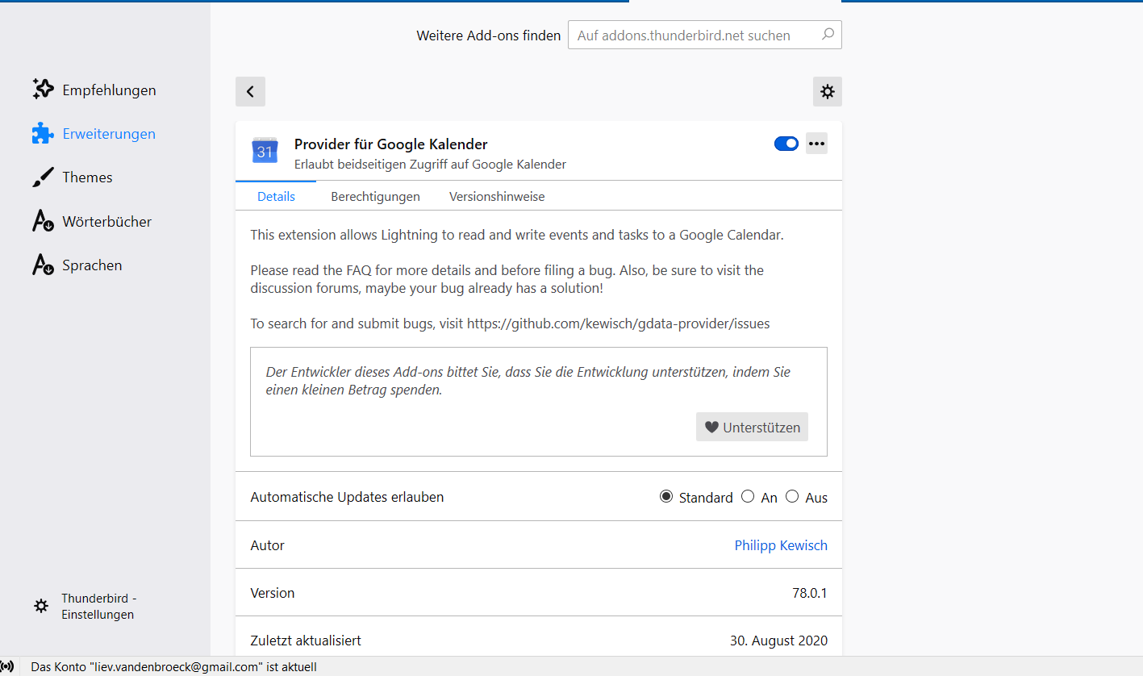Image resolution: width=1143 pixels, height=676 pixels.
Task: Open the add-on tools gear menu
Action: (x=827, y=92)
